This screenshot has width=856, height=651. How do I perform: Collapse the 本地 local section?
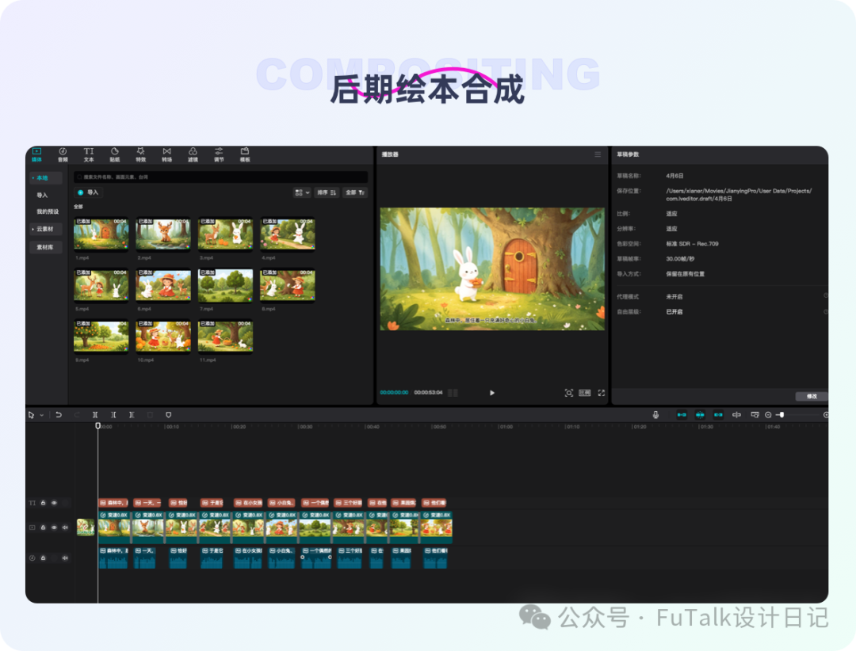coord(32,178)
